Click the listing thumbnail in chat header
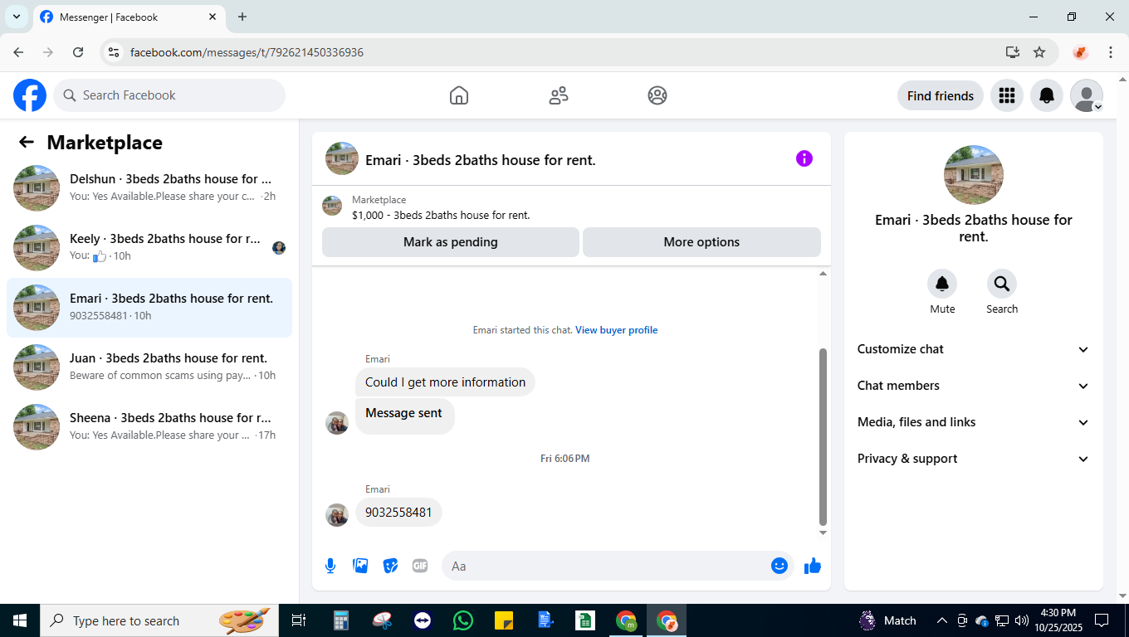The width and height of the screenshot is (1129, 637). coord(342,158)
